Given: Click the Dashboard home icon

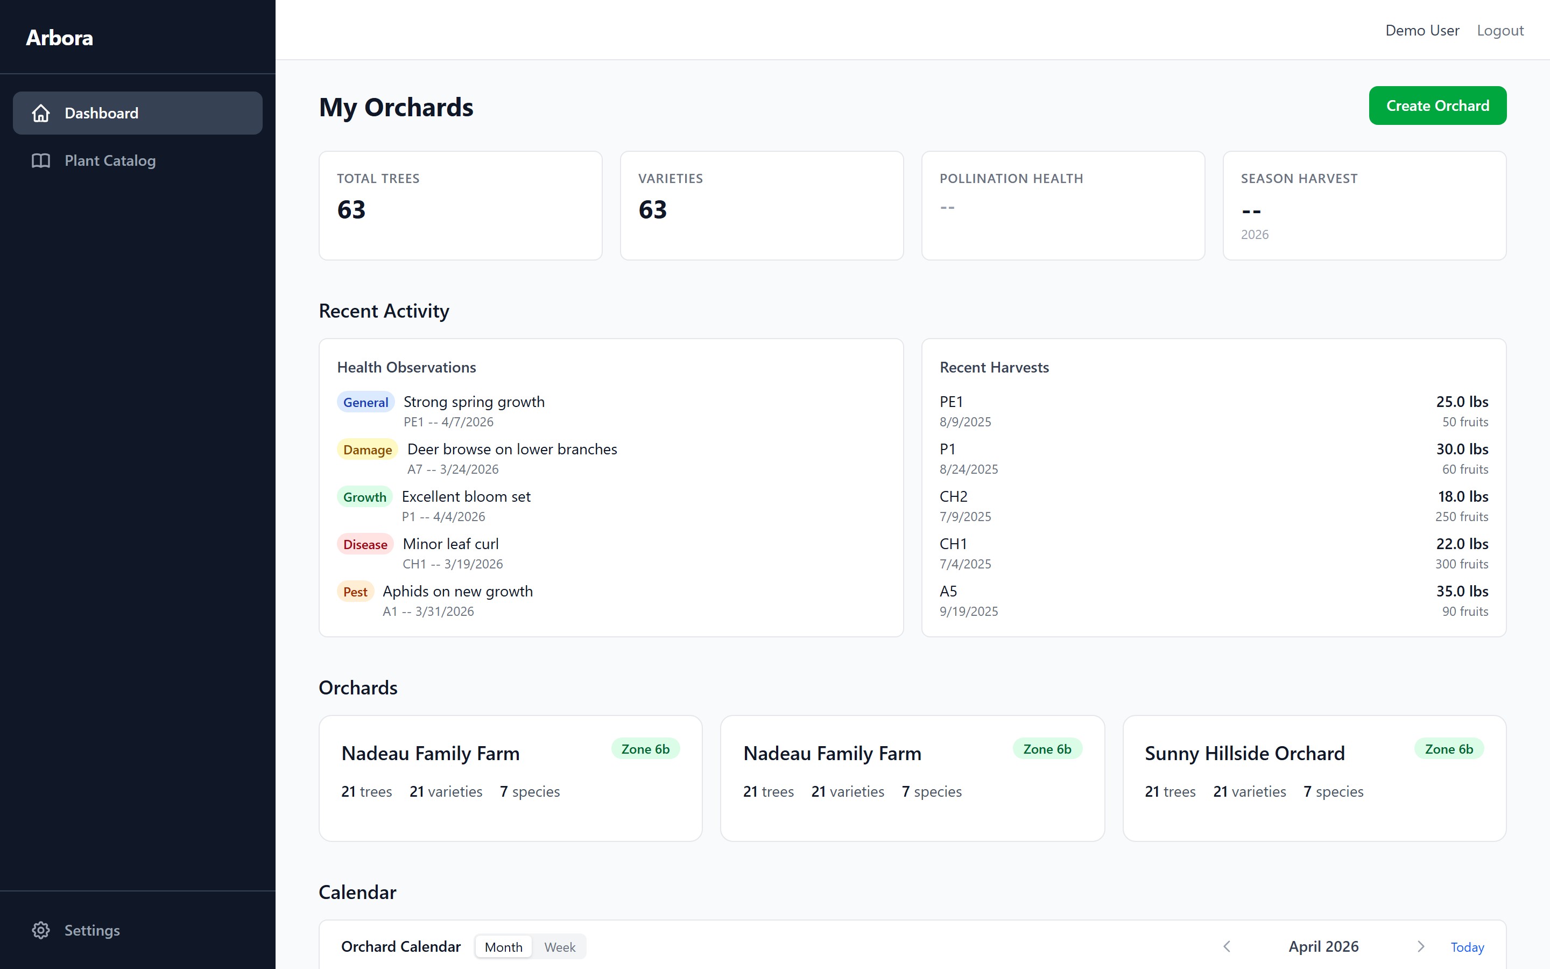Looking at the screenshot, I should pyautogui.click(x=41, y=114).
